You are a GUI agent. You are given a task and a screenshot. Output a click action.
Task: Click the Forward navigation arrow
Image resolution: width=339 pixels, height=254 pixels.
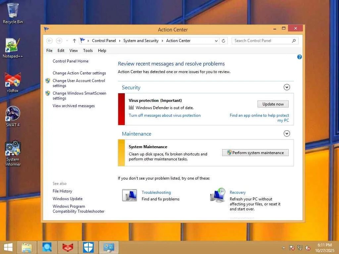pos(59,41)
